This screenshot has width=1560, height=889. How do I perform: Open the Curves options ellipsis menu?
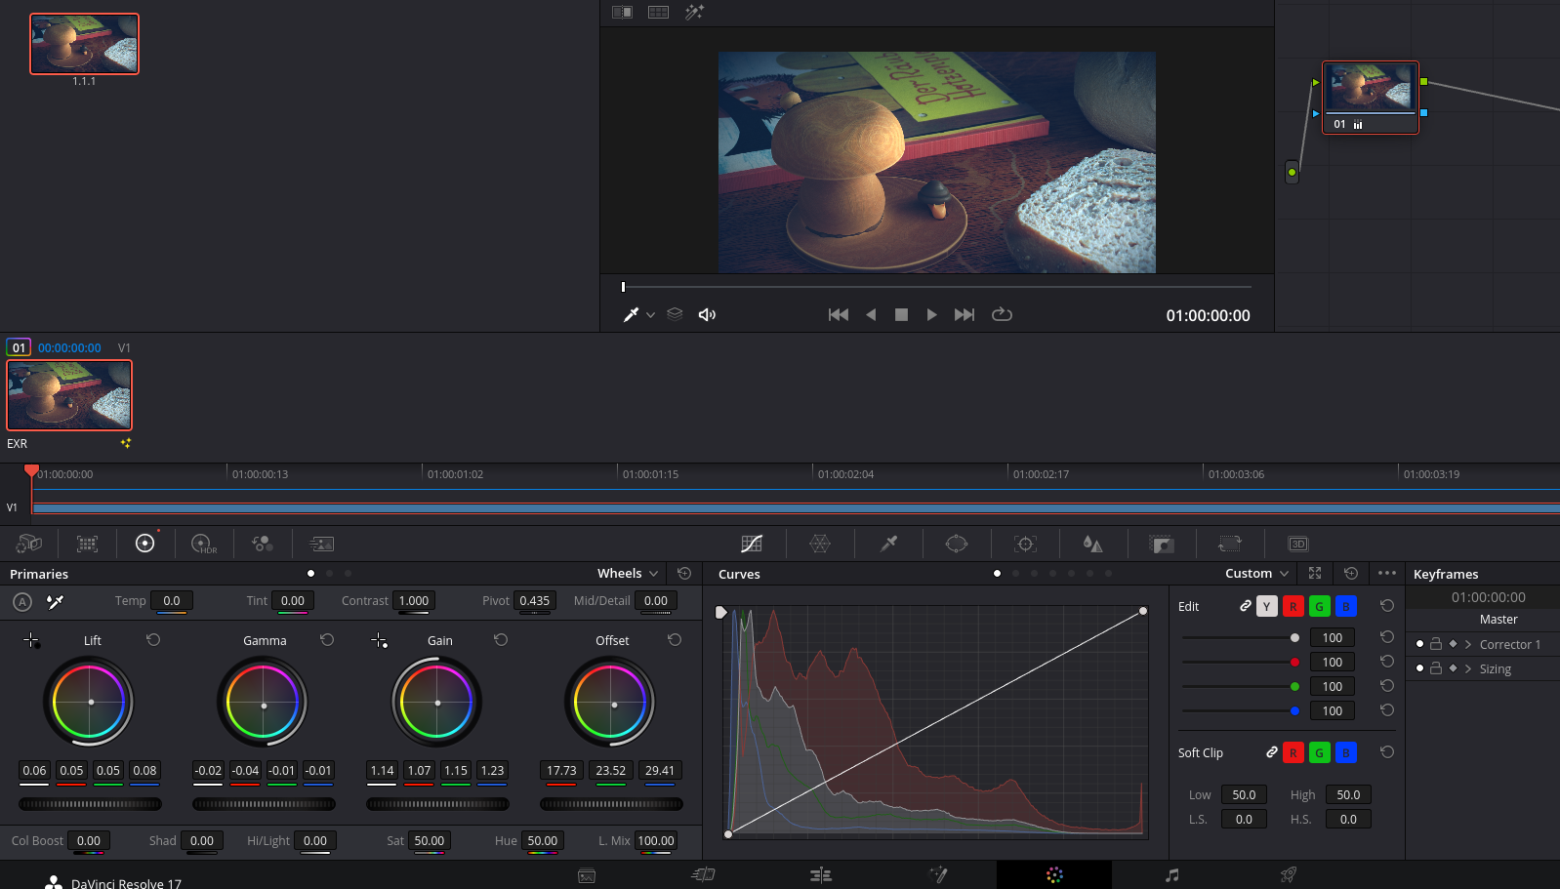pyautogui.click(x=1387, y=574)
